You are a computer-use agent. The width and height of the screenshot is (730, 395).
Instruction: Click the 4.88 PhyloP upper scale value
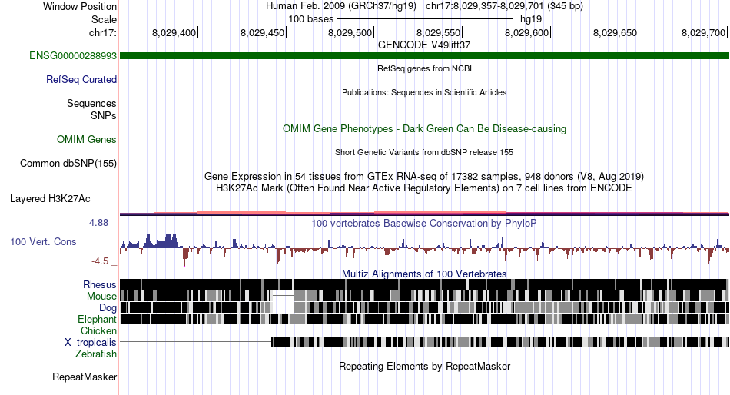(x=99, y=223)
